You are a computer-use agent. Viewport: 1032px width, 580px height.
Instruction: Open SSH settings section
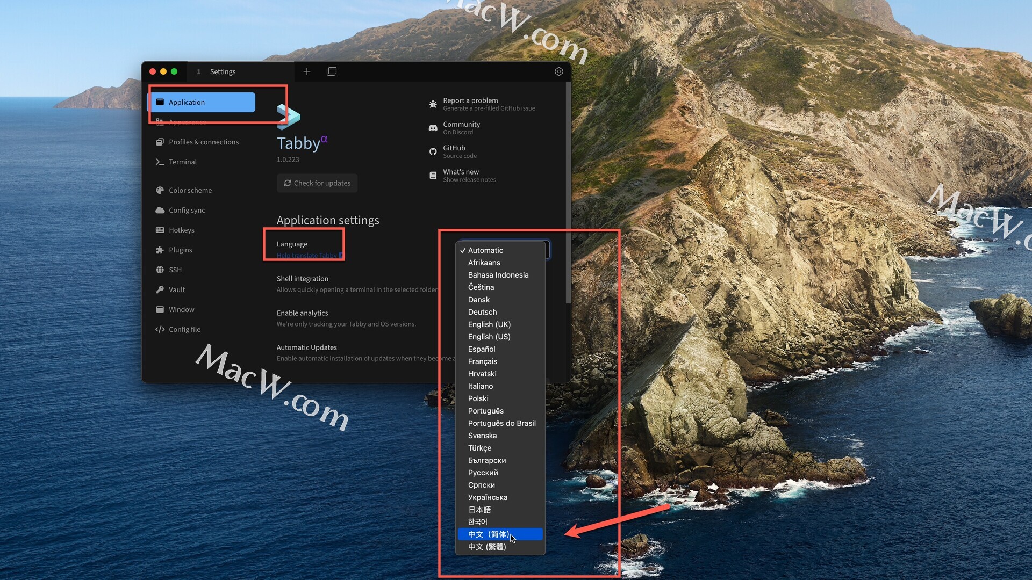[201, 270]
